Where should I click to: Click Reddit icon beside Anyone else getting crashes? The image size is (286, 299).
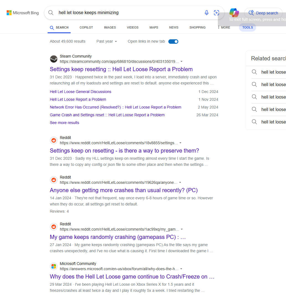tap(54, 180)
